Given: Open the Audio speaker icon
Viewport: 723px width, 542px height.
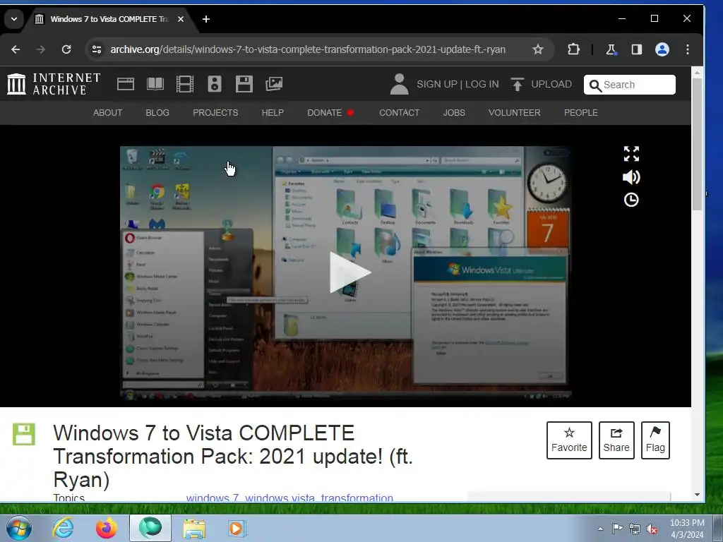Looking at the screenshot, I should pyautogui.click(x=215, y=84).
